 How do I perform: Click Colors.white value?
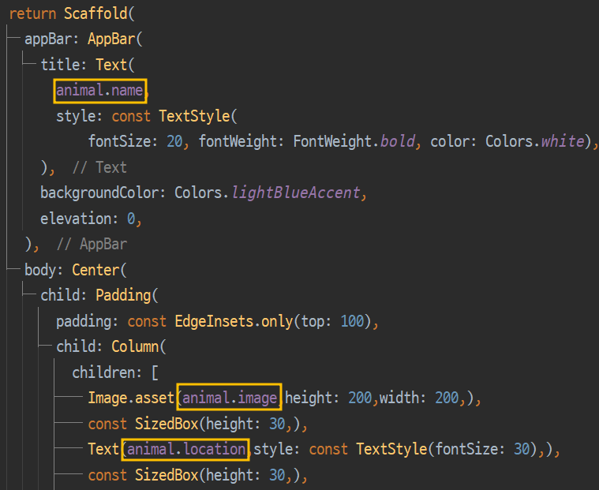(x=535, y=142)
